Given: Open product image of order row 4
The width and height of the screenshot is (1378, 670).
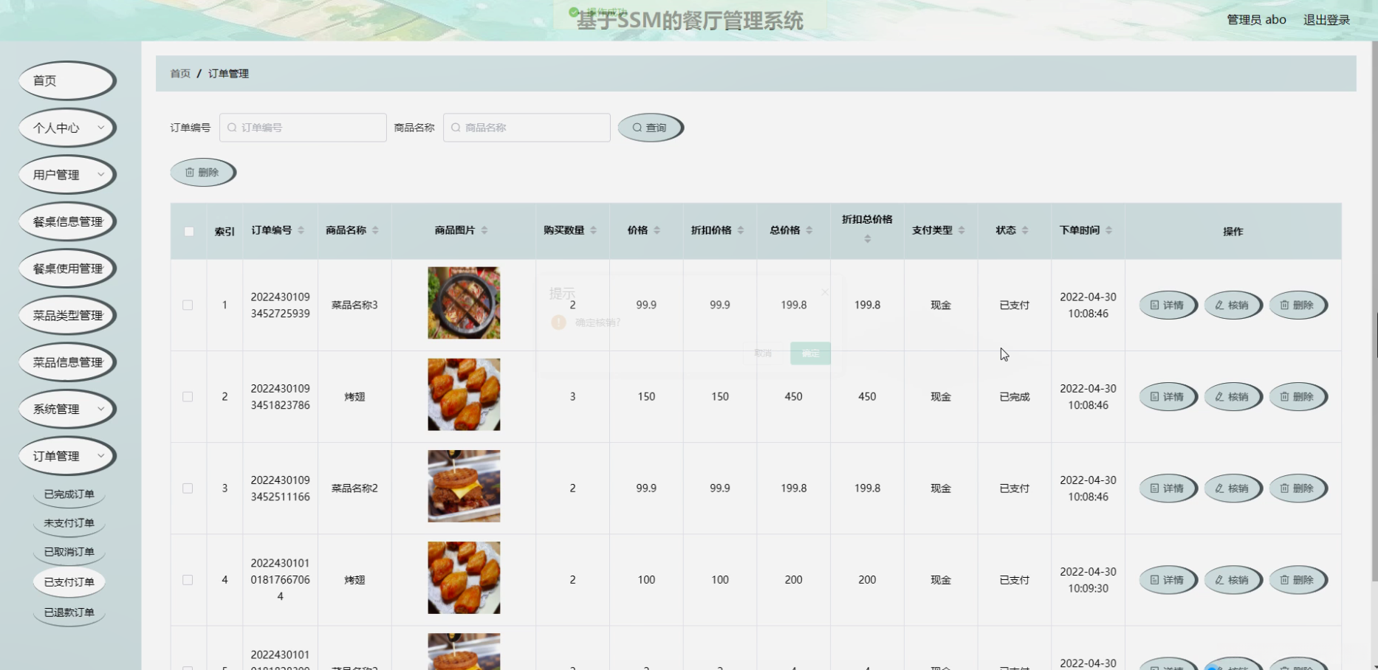Looking at the screenshot, I should [x=464, y=578].
